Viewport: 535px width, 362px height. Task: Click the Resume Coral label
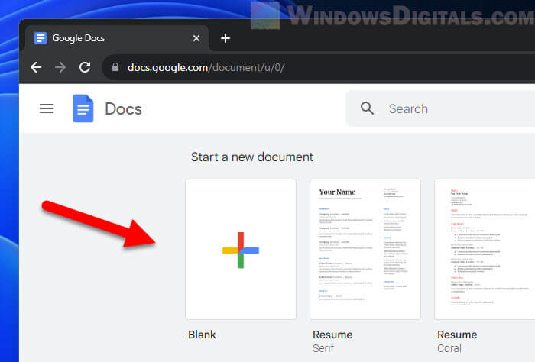pyautogui.click(x=457, y=341)
